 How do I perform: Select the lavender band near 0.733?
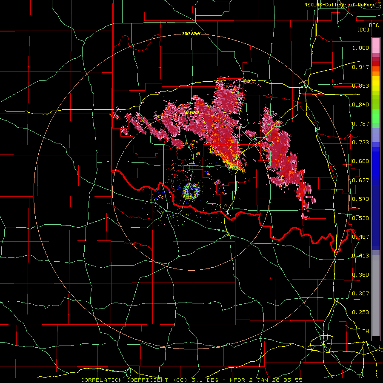[376, 135]
